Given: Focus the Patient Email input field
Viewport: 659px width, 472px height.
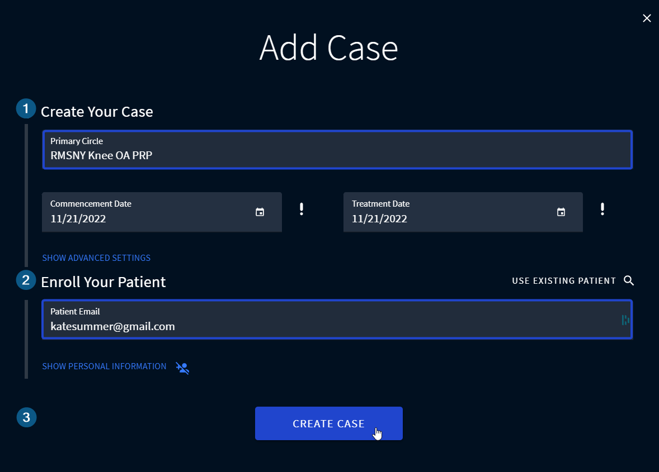Looking at the screenshot, I should point(337,320).
